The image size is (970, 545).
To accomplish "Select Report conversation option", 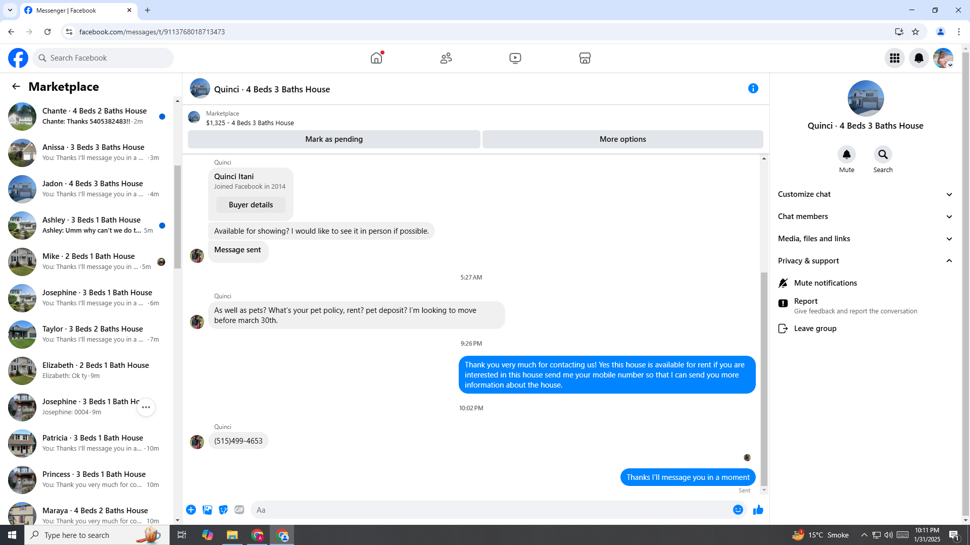I will [x=865, y=306].
